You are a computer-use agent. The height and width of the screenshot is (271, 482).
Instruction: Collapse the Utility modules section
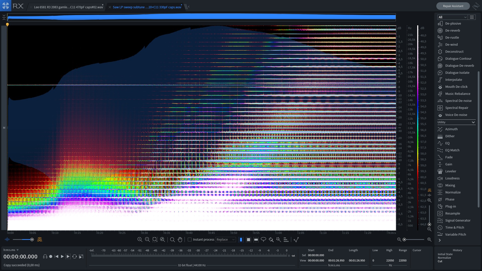point(474,122)
